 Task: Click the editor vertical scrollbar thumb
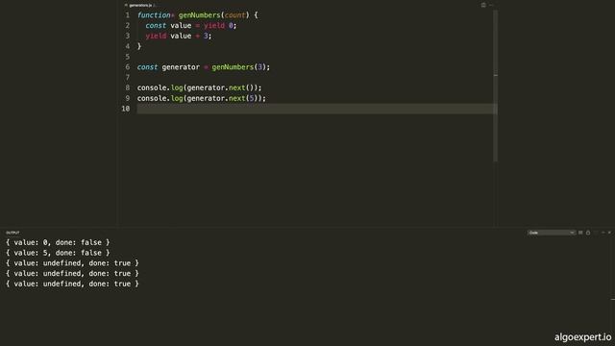[496, 86]
